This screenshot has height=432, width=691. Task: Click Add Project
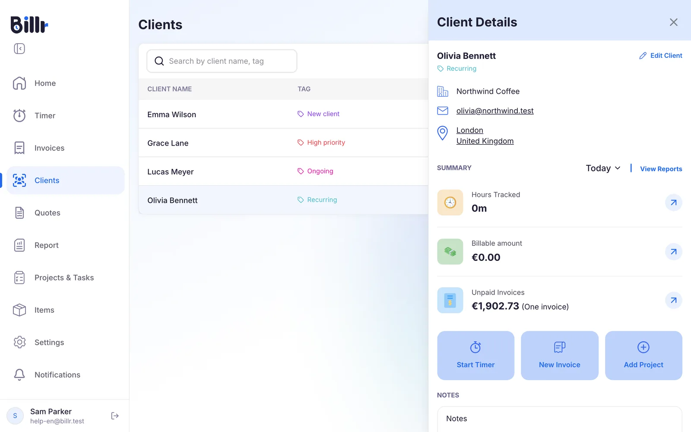click(x=643, y=356)
